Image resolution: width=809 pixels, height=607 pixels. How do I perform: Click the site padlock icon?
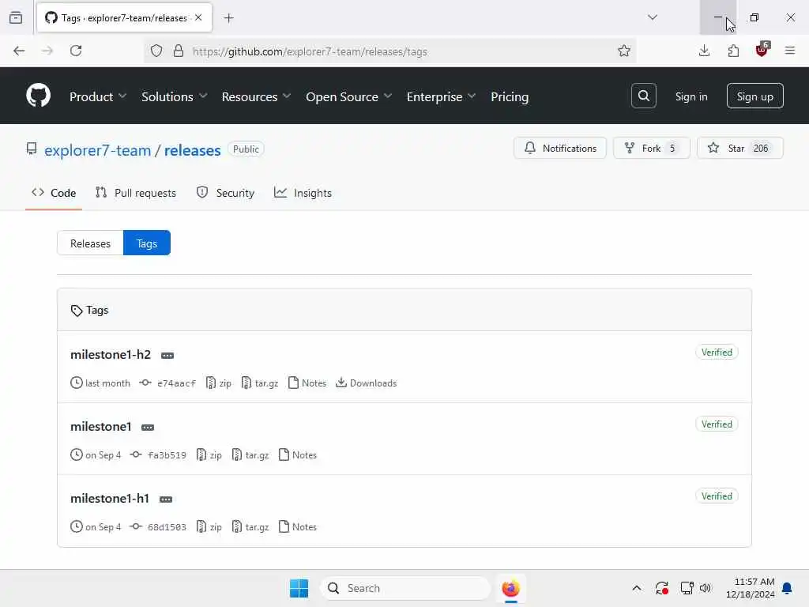(178, 51)
